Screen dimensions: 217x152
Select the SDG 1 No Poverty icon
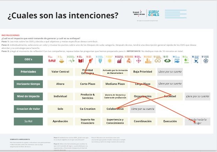(52, 60)
